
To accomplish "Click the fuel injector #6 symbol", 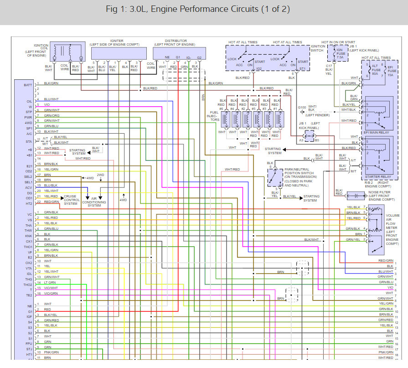I will pyautogui.click(x=226, y=119).
